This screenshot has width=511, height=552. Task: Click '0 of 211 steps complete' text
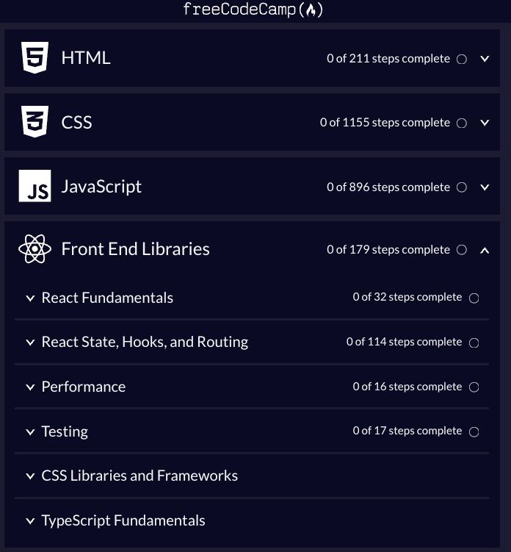388,59
